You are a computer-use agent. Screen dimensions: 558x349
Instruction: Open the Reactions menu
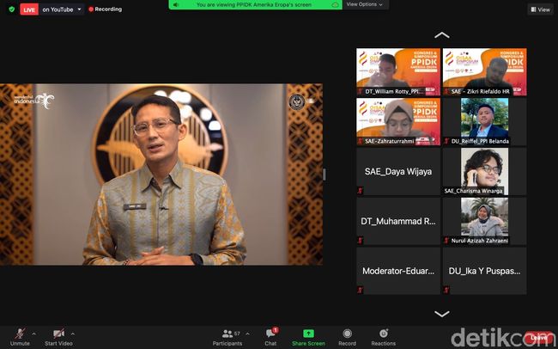coord(383,334)
